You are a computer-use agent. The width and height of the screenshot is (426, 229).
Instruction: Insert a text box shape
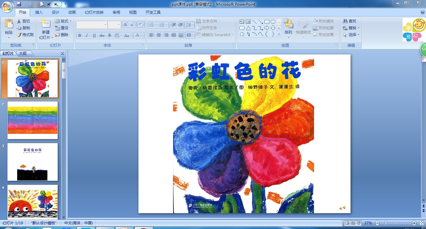click(x=242, y=22)
